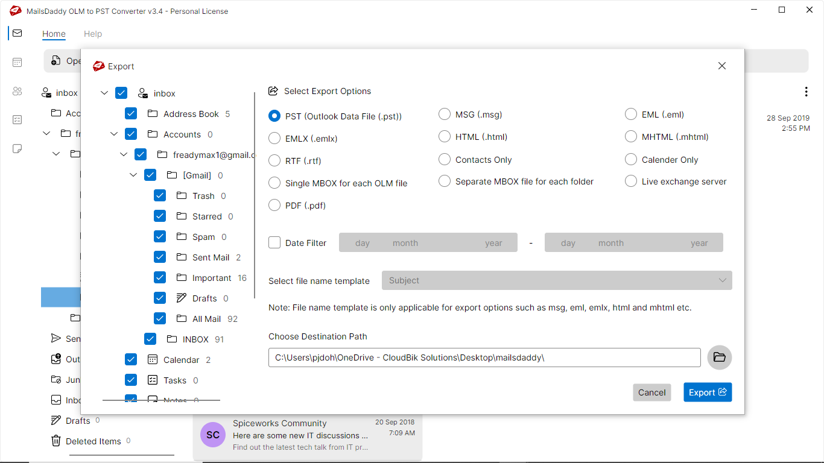Select the Important folder row

point(200,278)
